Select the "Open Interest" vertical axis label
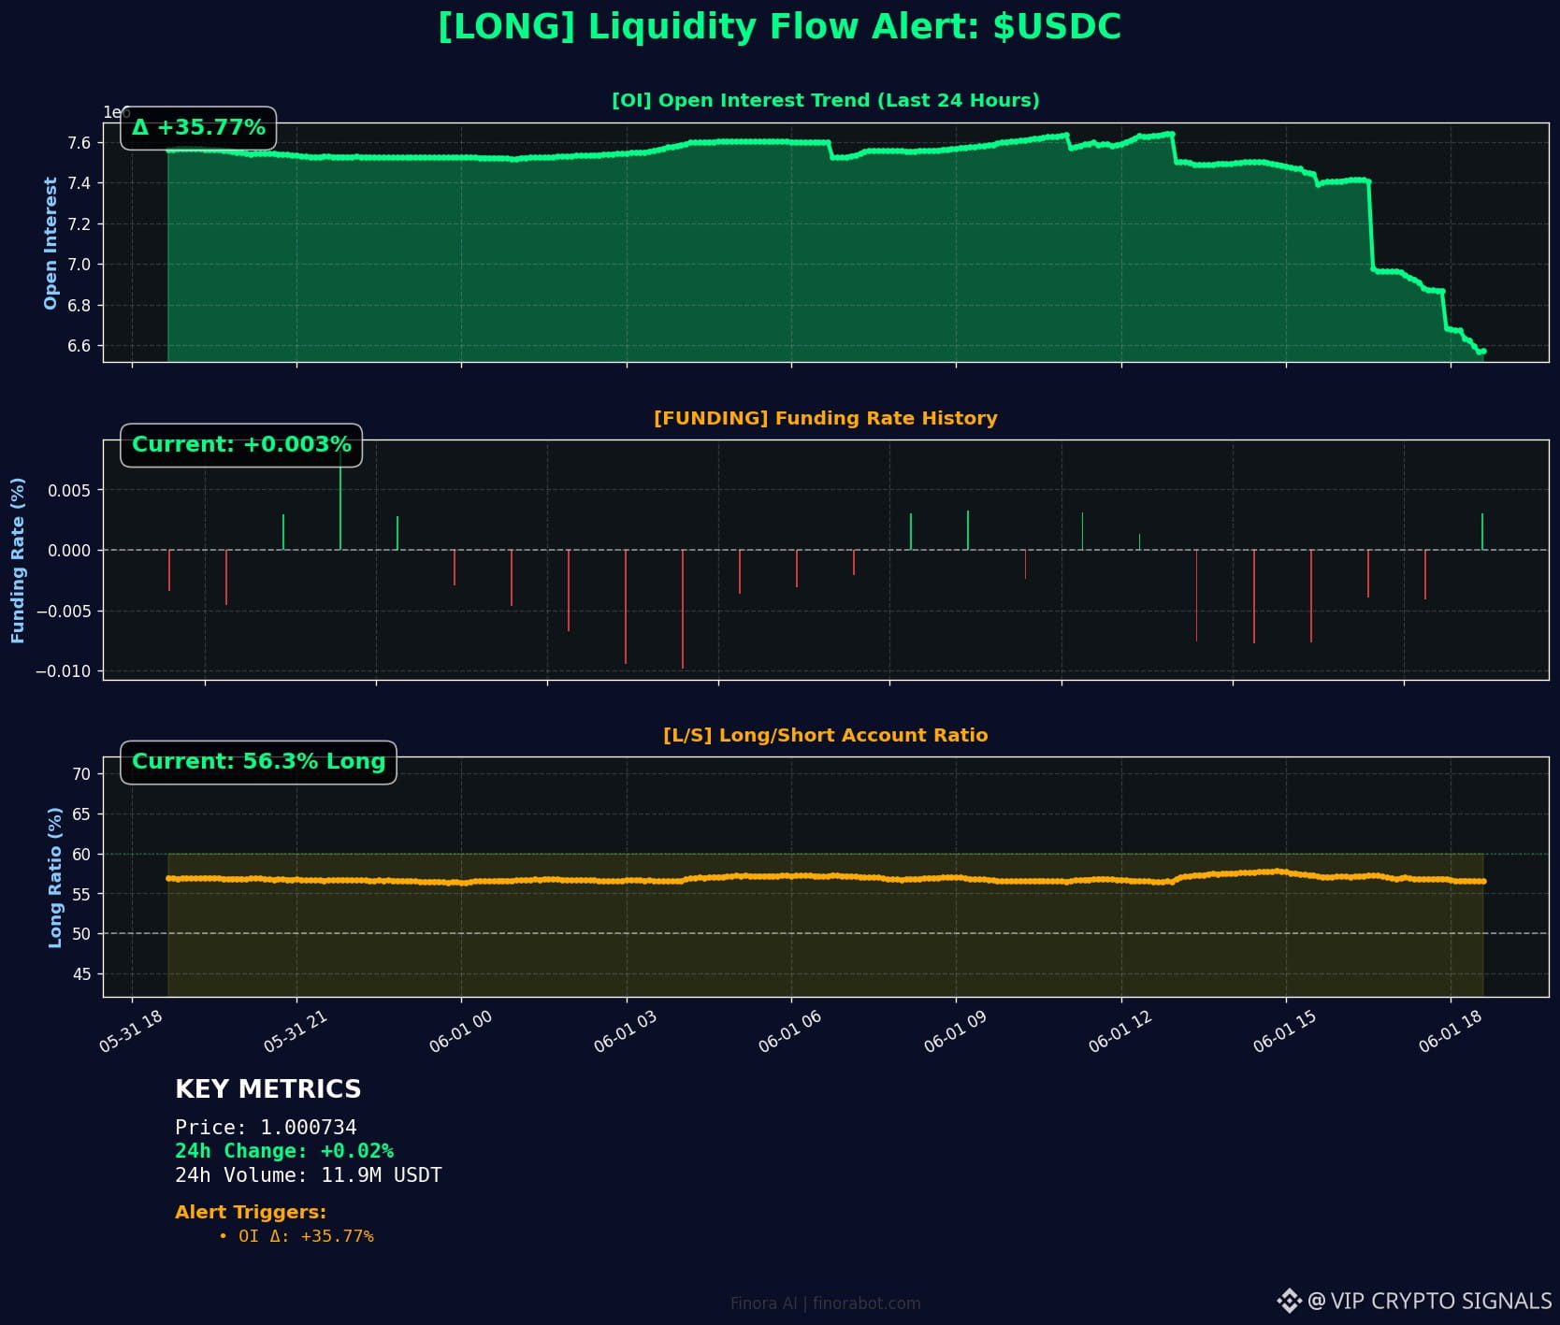1560x1325 pixels. pos(51,242)
